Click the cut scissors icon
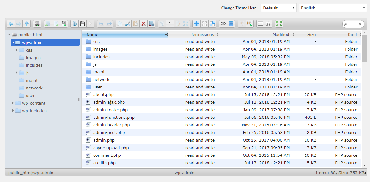This screenshot has width=370, height=182. point(127,24)
